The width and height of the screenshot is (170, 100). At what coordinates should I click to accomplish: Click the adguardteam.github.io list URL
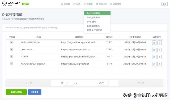coord(79,42)
